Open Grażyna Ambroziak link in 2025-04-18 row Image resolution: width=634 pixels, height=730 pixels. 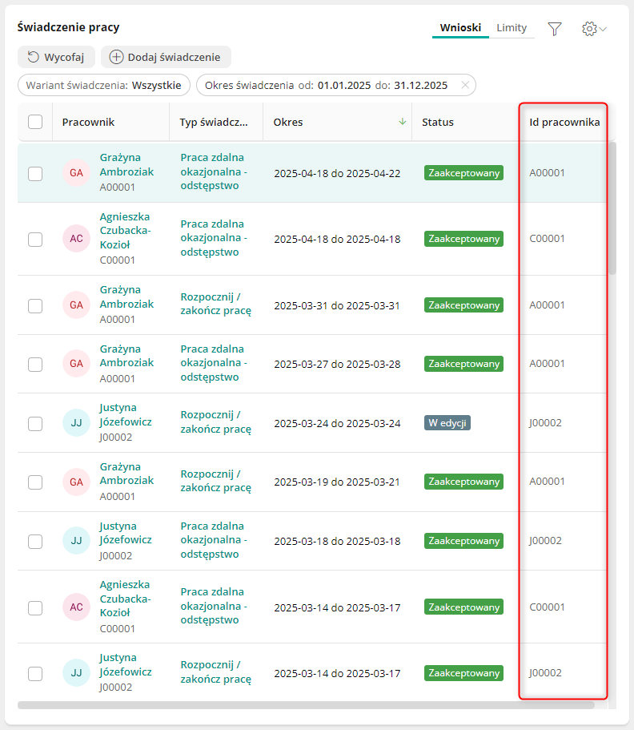click(126, 165)
